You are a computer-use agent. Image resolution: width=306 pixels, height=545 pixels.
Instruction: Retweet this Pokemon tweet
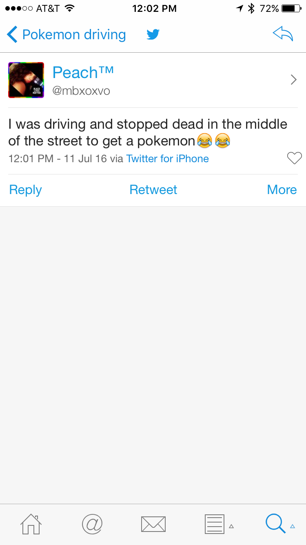tap(153, 190)
